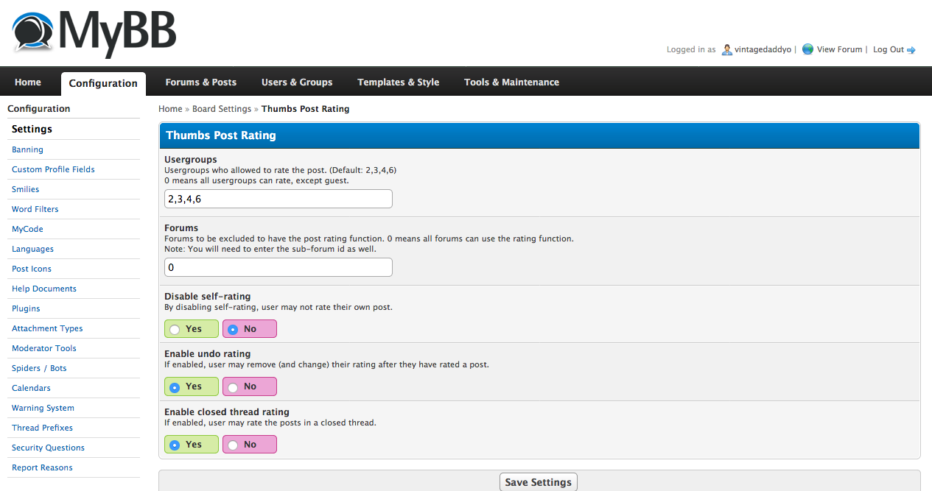Screen dimensions: 932x491
Task: Choose Yes for Enable closed thread rating
Action: pos(175,445)
